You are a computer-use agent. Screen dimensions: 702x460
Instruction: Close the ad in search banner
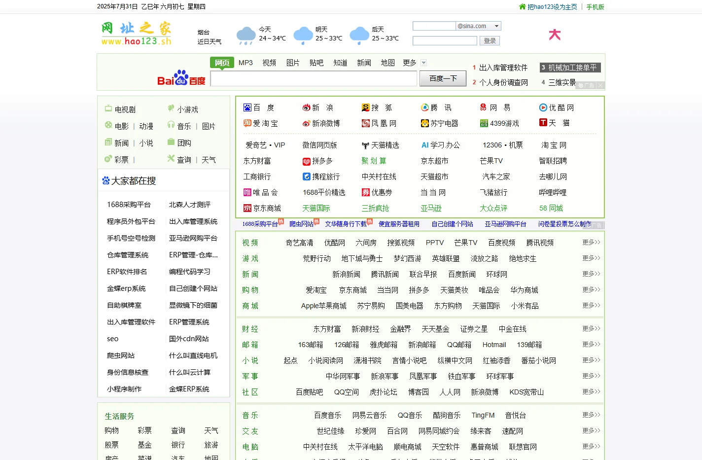(x=600, y=85)
